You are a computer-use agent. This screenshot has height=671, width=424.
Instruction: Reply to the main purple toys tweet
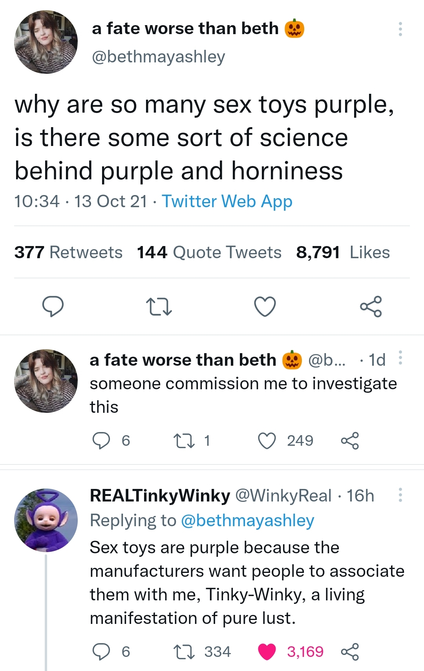(x=53, y=306)
